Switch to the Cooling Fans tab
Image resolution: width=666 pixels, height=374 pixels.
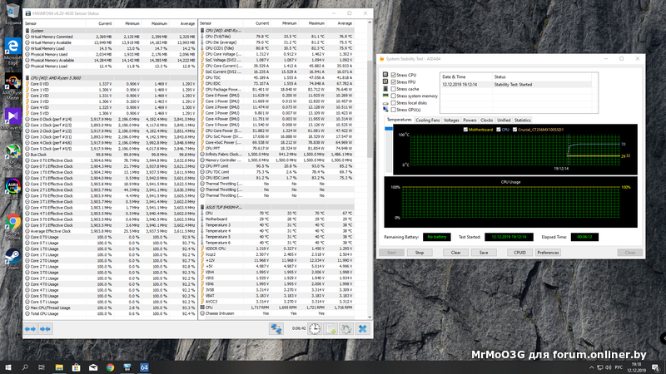[429, 120]
